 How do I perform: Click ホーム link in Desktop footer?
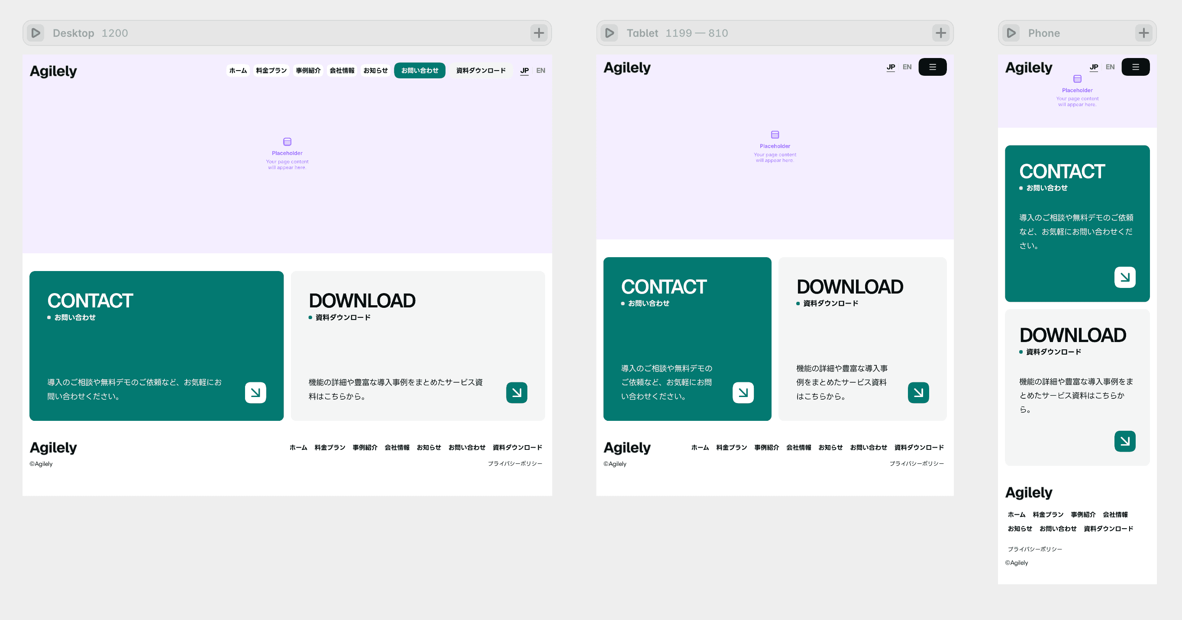tap(298, 447)
